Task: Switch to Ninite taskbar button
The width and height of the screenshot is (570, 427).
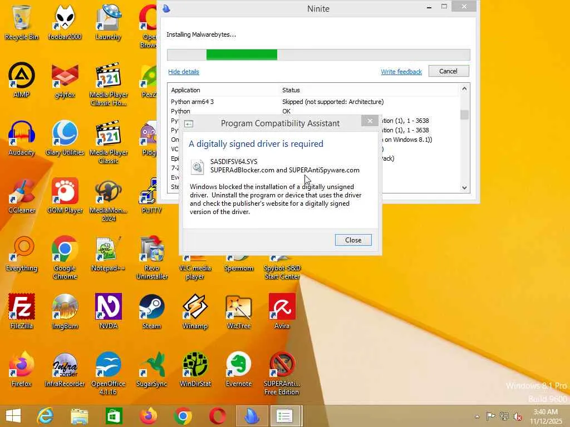Action: [252, 416]
